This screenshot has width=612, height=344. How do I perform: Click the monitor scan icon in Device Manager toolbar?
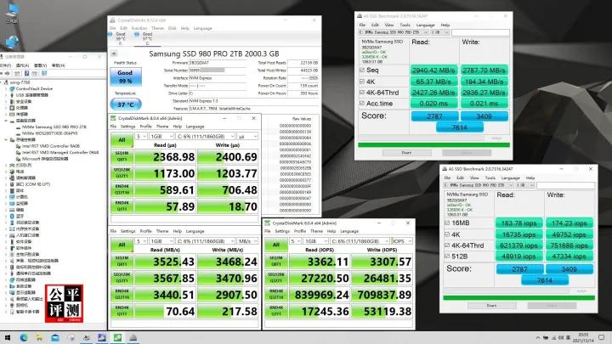[43, 73]
